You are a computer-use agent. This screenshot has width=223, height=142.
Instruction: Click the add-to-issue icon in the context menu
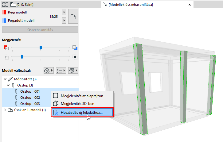pyautogui.click(x=56, y=112)
